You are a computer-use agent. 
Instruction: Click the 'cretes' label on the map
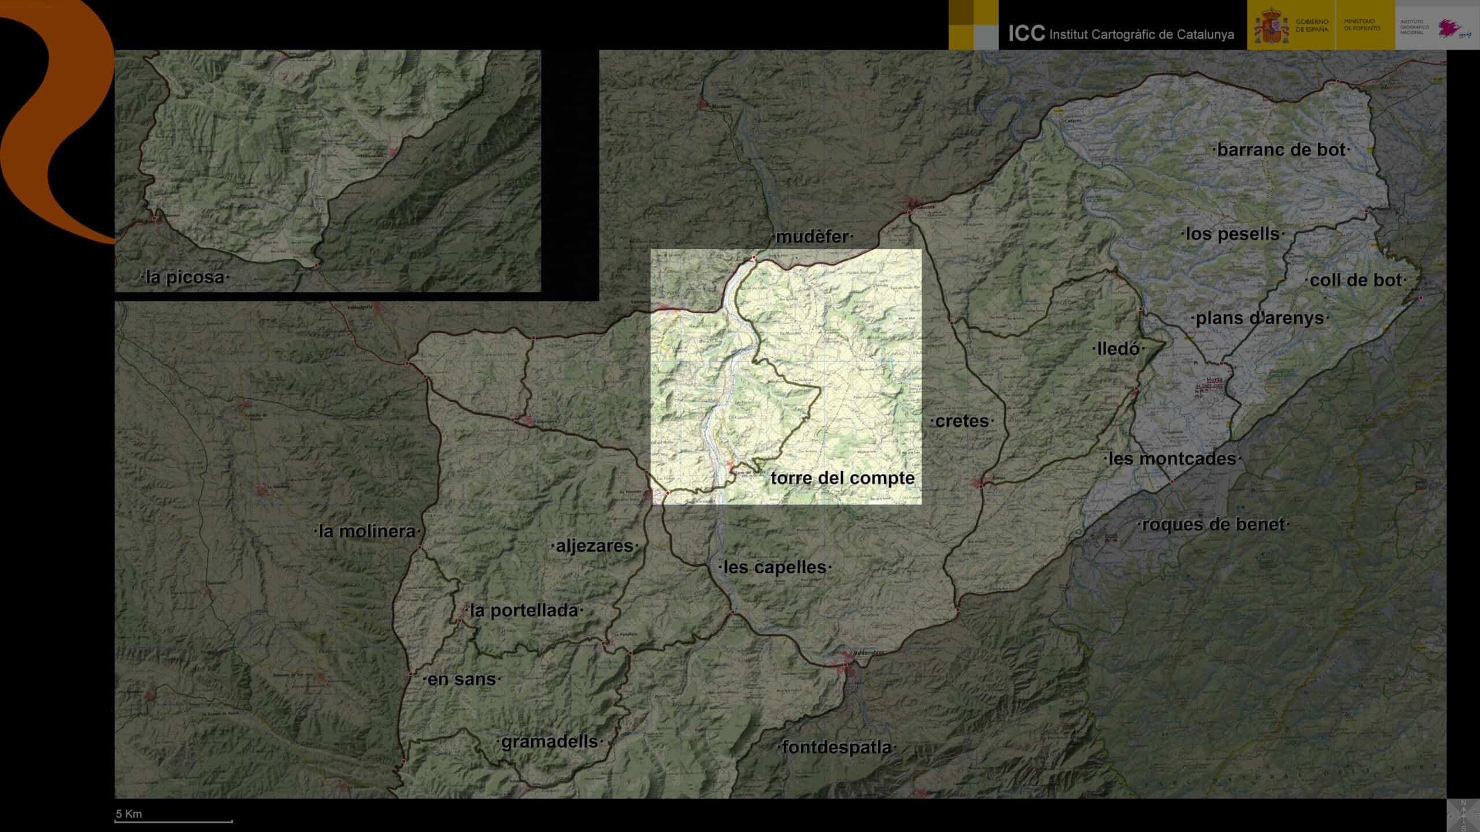962,421
